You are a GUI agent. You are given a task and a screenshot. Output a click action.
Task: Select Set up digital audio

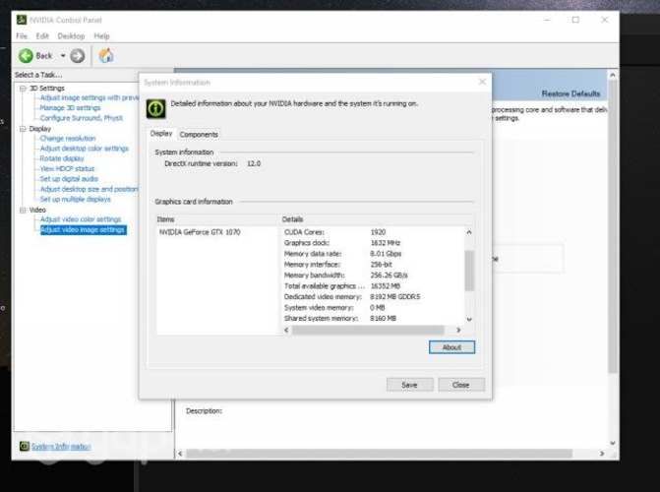(69, 179)
